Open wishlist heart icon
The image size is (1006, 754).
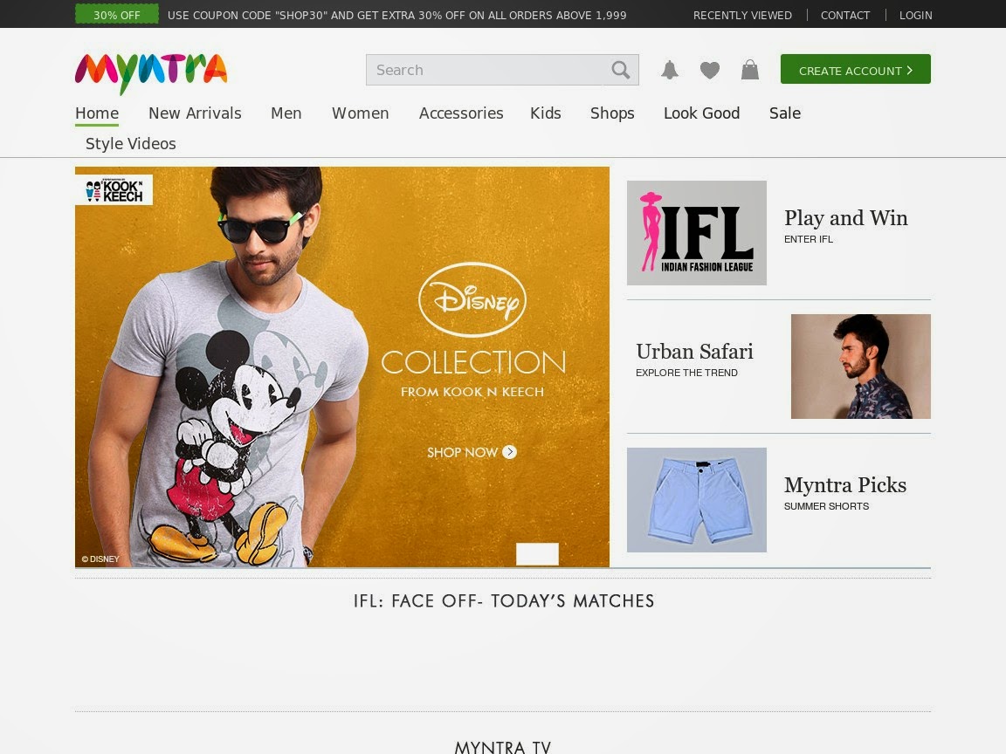(x=710, y=70)
